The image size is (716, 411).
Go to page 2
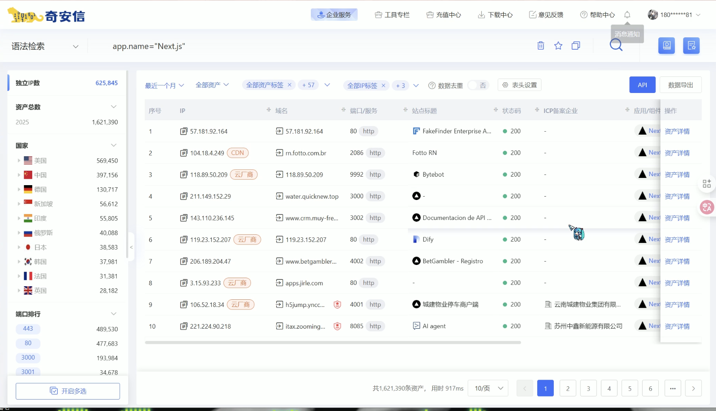568,388
